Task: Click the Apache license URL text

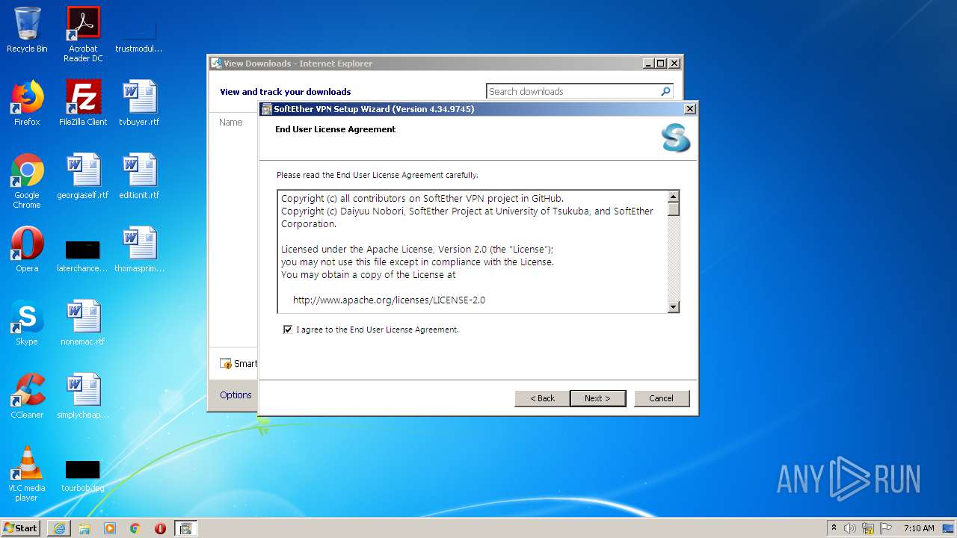Action: pyautogui.click(x=389, y=300)
